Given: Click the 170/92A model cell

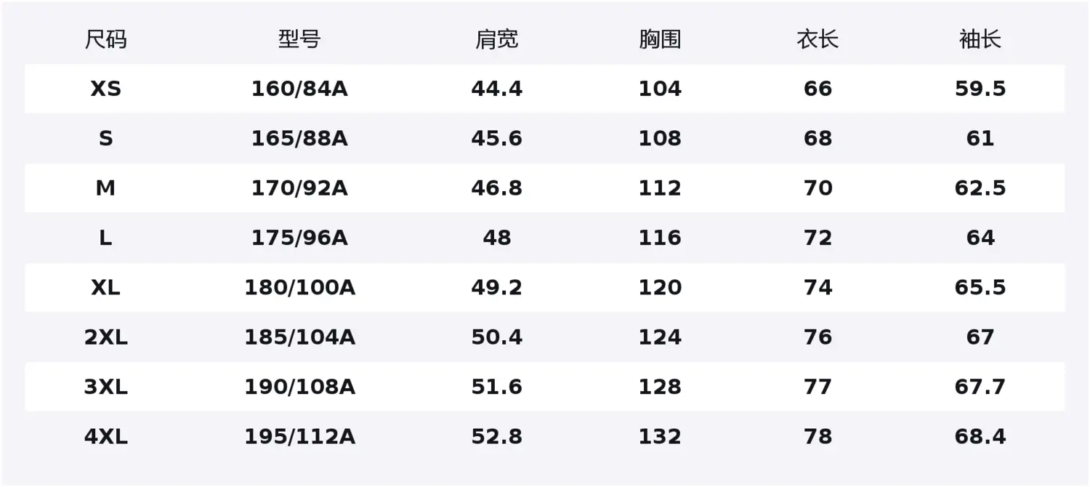Looking at the screenshot, I should [x=299, y=188].
